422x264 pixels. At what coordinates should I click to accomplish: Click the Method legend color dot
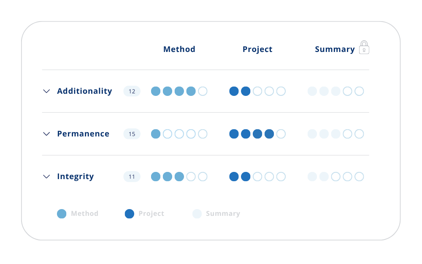(62, 214)
